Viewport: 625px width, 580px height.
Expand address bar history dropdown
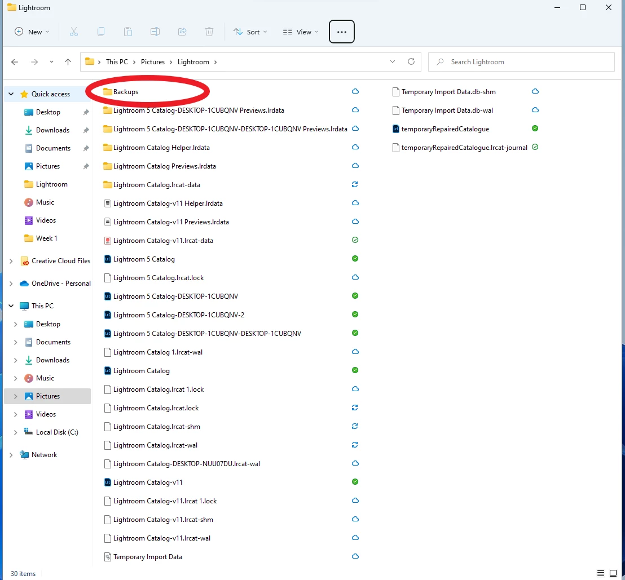[392, 62]
